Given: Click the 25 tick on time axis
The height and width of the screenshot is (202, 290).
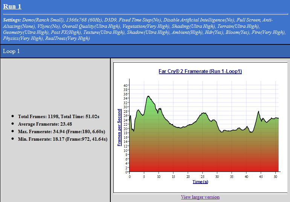Looking at the screenshot, I should pyautogui.click(x=203, y=177).
